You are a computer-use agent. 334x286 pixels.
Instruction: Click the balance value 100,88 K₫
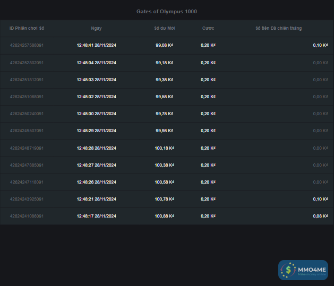[165, 216]
